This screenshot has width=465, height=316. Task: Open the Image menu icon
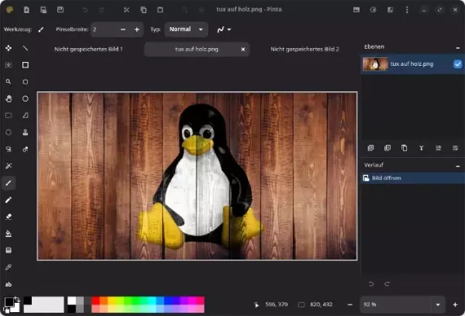(356, 10)
